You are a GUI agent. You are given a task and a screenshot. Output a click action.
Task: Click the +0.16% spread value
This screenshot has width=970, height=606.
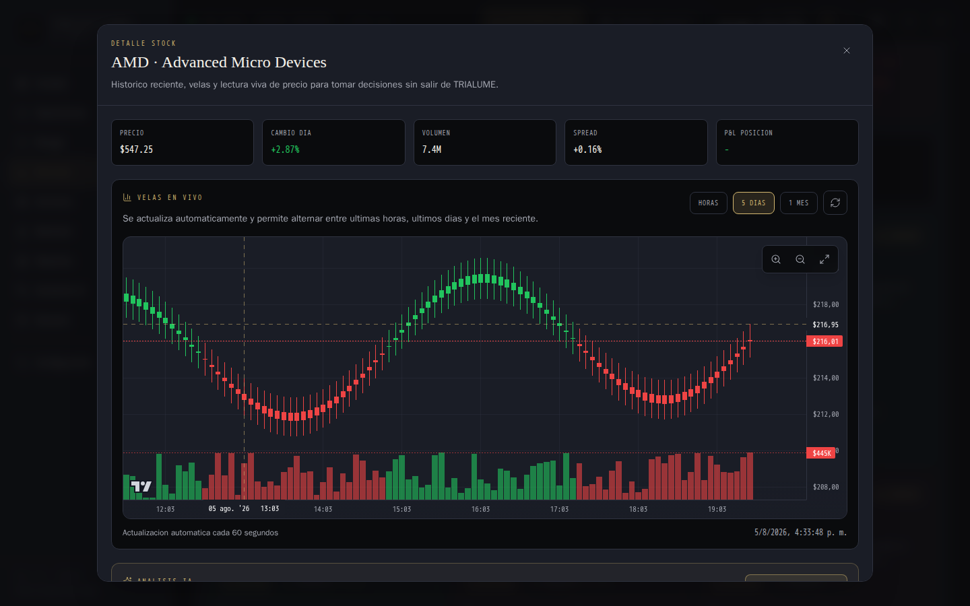(587, 149)
